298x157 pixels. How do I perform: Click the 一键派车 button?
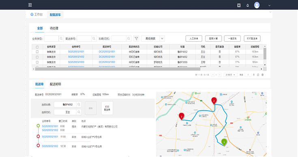(232, 39)
